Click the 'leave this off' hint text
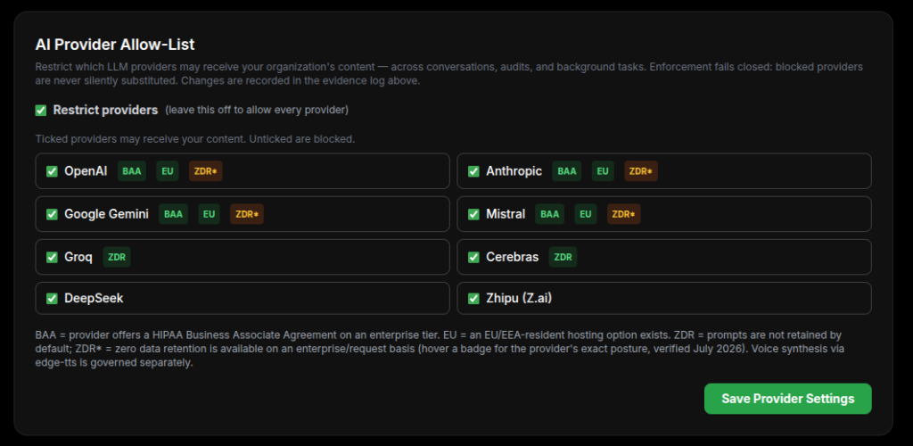This screenshot has width=913, height=446. tap(257, 110)
